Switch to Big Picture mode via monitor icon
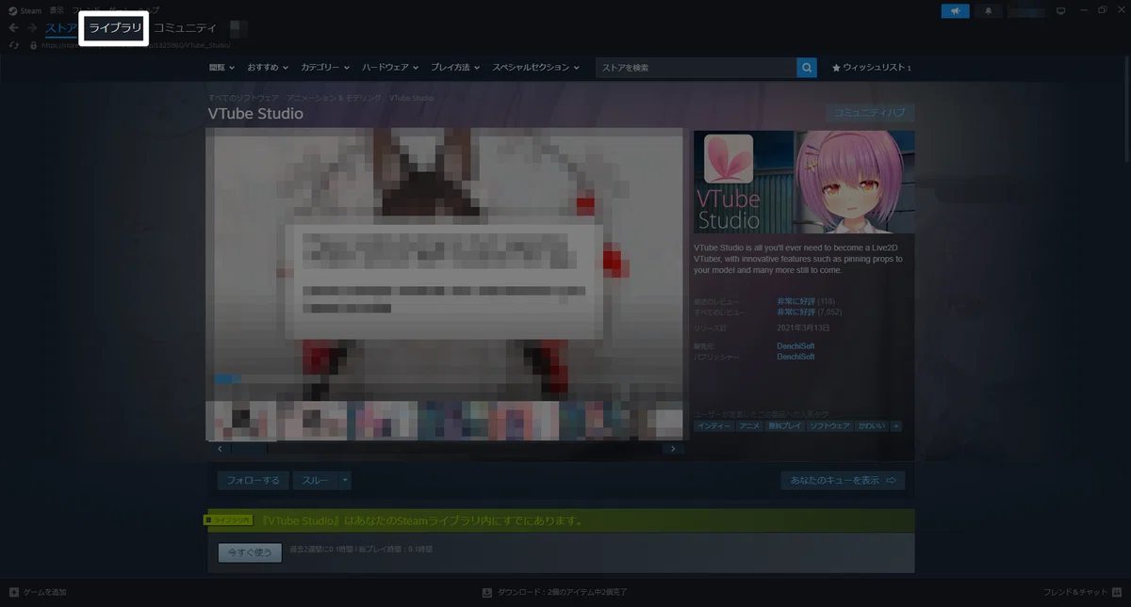Viewport: 1131px width, 607px height. (1060, 11)
